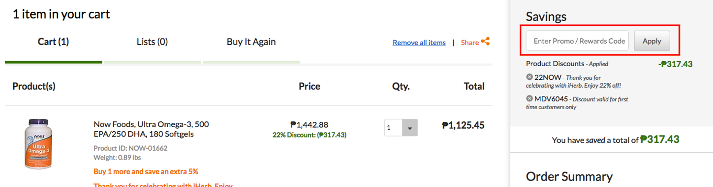Click the quantity value box showing 1
Screen dimensions: 713x187
[x=393, y=128]
